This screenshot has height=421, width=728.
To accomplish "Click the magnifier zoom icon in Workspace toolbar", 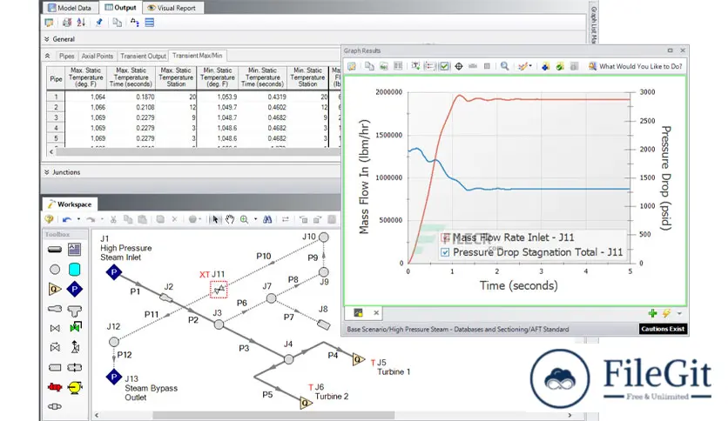I will point(244,219).
